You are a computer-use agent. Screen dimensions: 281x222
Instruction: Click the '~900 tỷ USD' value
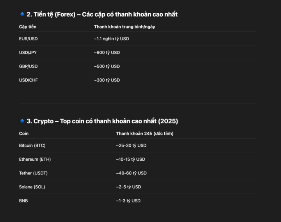[x=107, y=53]
